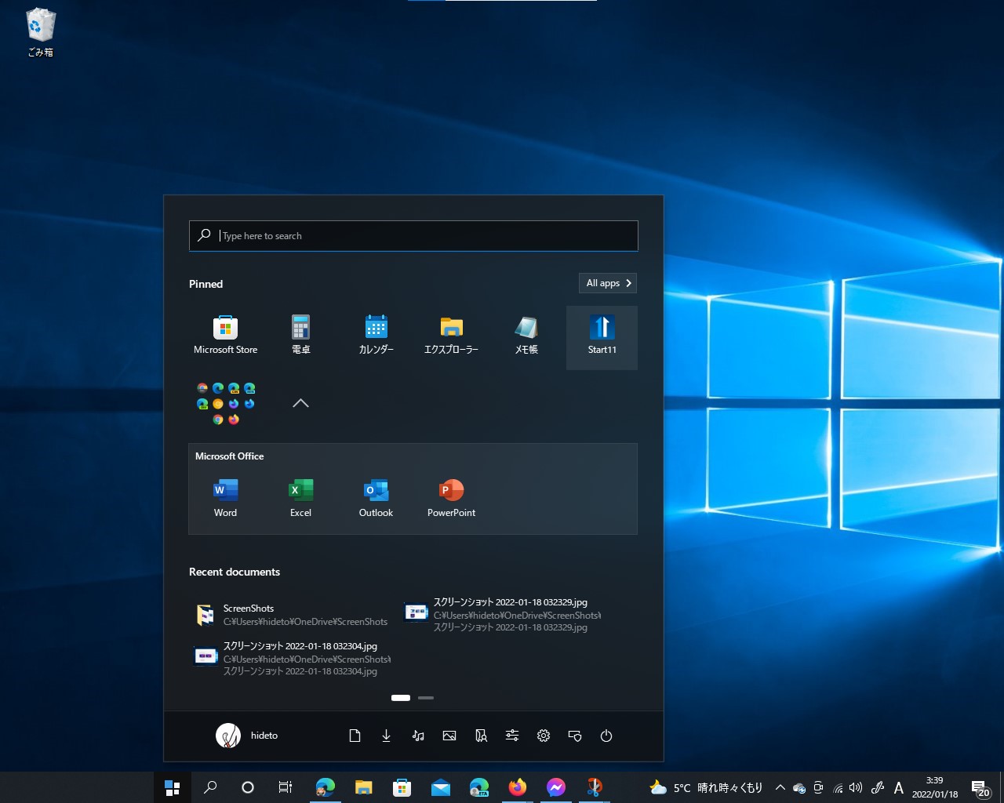Launch Firefox from the taskbar
The width and height of the screenshot is (1004, 803).
pyautogui.click(x=518, y=787)
